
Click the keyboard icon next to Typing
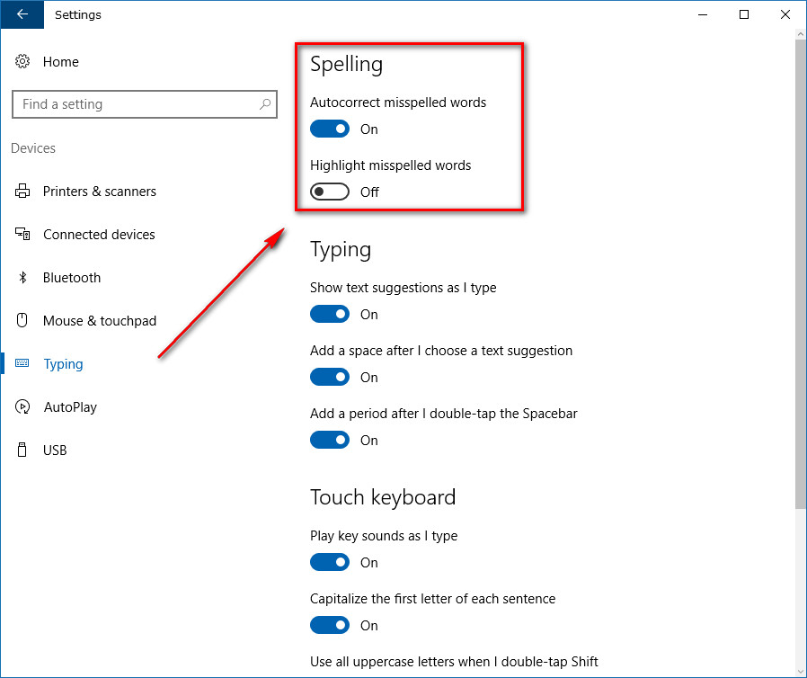point(22,363)
